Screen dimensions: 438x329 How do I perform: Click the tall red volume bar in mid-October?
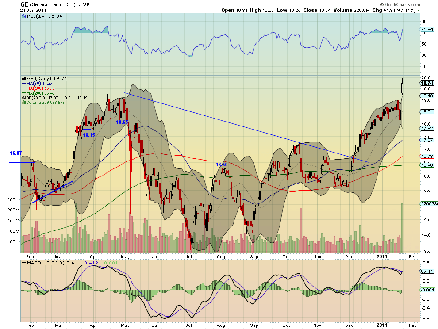click(301, 230)
